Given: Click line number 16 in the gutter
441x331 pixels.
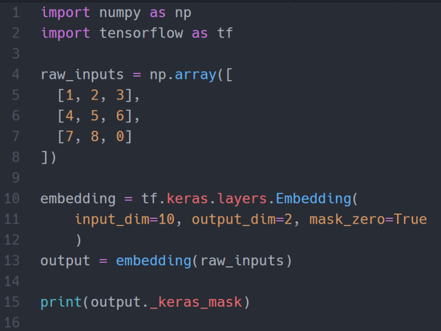Looking at the screenshot, I should coord(12,323).
